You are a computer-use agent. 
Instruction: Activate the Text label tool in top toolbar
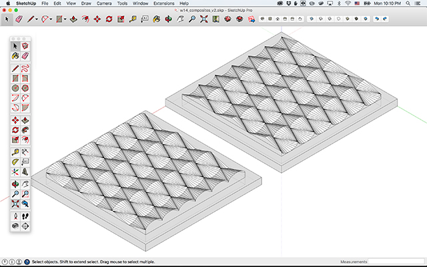tap(145, 19)
